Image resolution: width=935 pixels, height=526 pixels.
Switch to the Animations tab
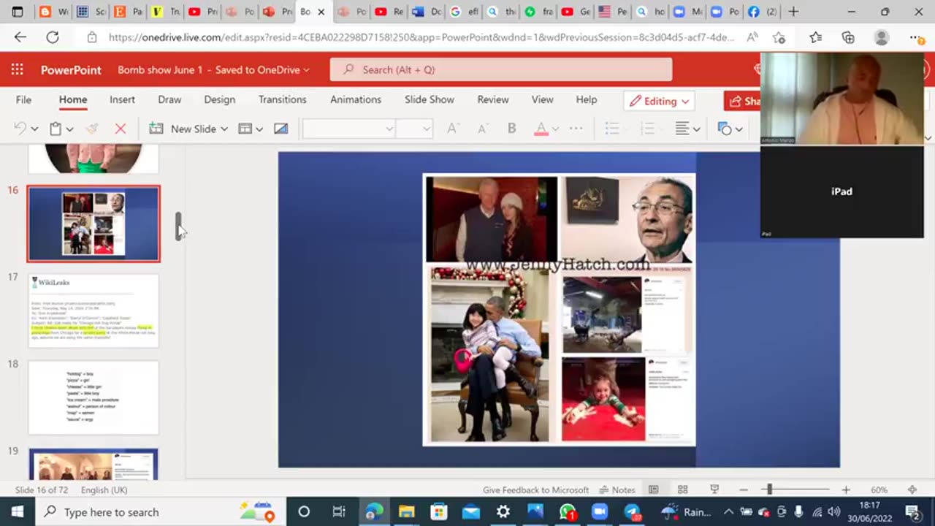pos(356,99)
